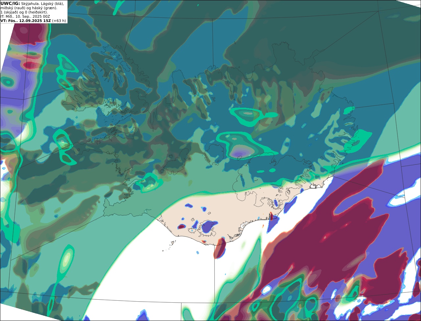Click the text "1 (skýjað) og 0 (heiðskírt)."

click(x=24, y=12)
